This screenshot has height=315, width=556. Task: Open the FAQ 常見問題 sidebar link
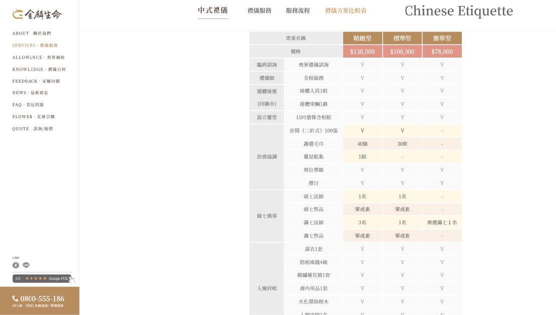28,105
